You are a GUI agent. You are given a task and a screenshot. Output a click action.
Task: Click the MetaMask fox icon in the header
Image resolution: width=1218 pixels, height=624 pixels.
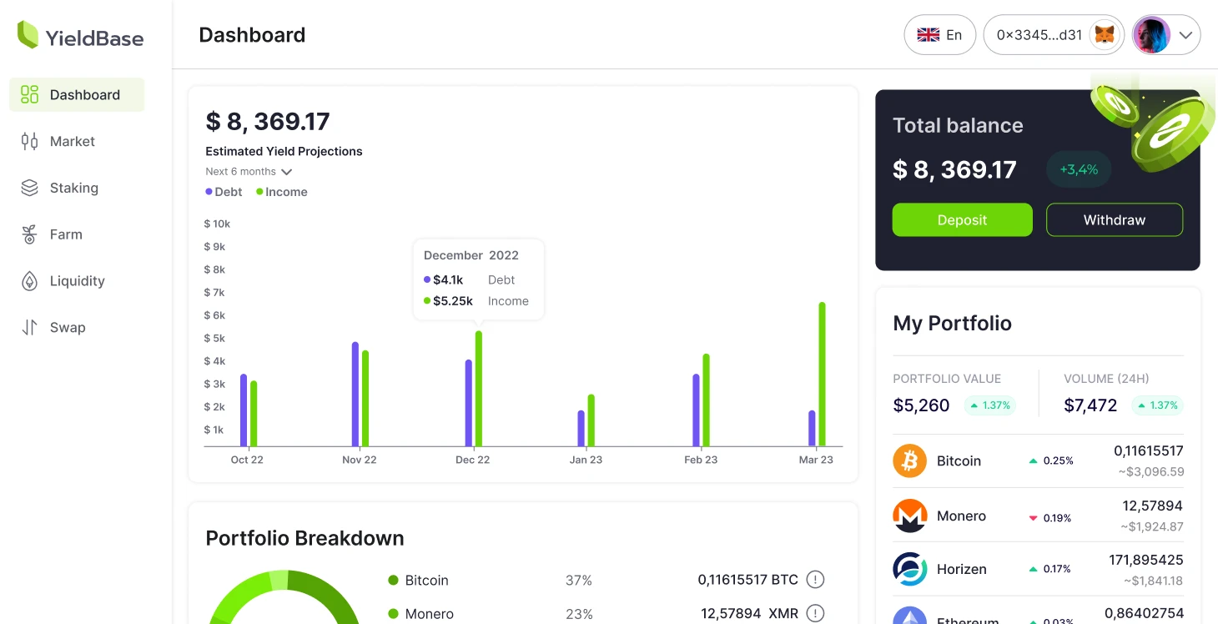pos(1106,34)
